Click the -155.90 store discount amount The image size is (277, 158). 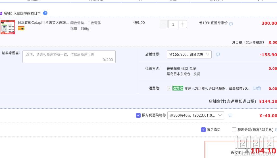pyautogui.click(x=268, y=55)
